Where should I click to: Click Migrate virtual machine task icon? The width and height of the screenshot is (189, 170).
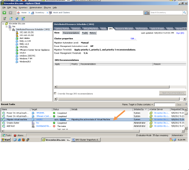[x=3, y=119]
